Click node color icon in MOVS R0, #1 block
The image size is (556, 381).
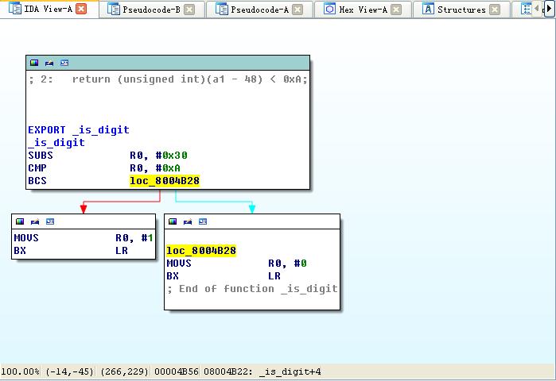20,221
